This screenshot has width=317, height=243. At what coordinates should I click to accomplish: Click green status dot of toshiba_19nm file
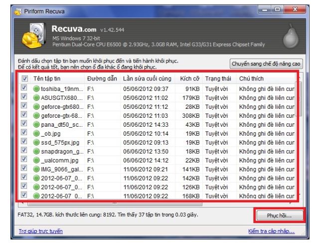(x=36, y=88)
